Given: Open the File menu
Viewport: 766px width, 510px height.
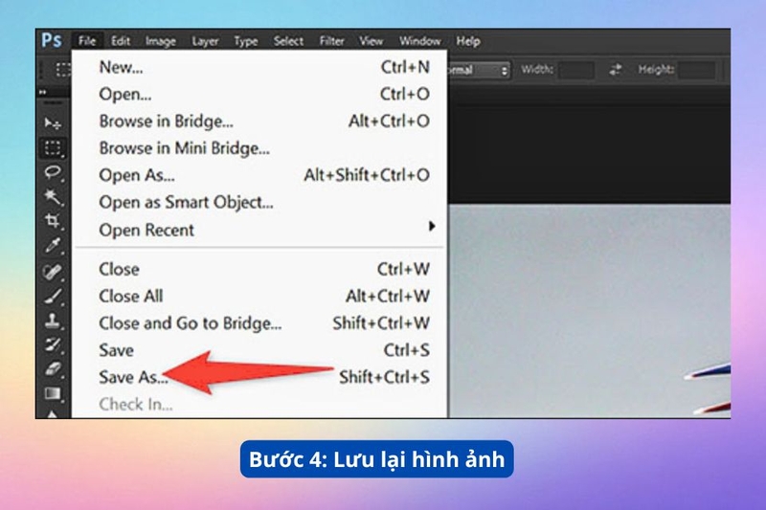Looking at the screenshot, I should pyautogui.click(x=87, y=41).
